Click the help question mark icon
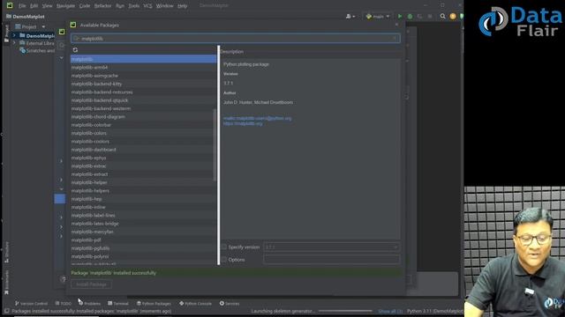Screen dimensions: 565x317 point(63,279)
